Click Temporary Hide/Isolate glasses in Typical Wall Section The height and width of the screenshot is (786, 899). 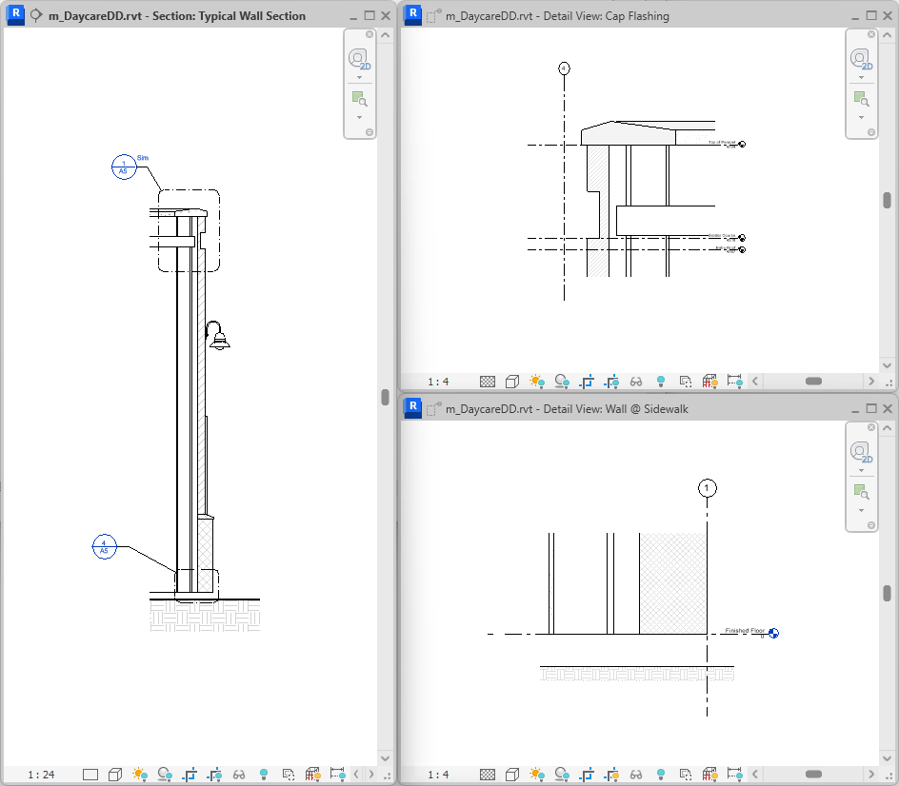[238, 775]
